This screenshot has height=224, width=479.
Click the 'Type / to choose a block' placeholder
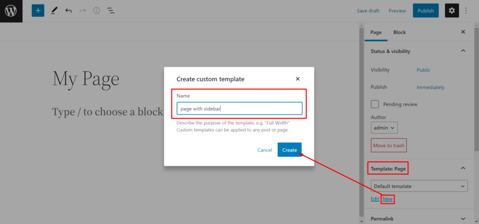click(x=108, y=112)
